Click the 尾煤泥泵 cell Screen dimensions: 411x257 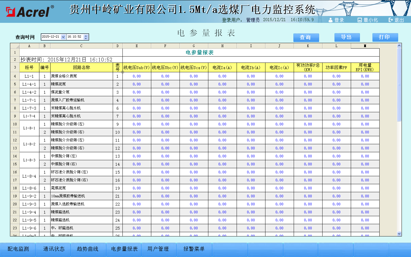click(x=81, y=188)
